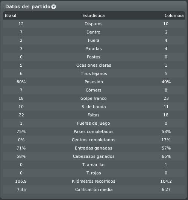Click the Pases completados row label
This screenshot has height=200, width=188.
(94, 131)
